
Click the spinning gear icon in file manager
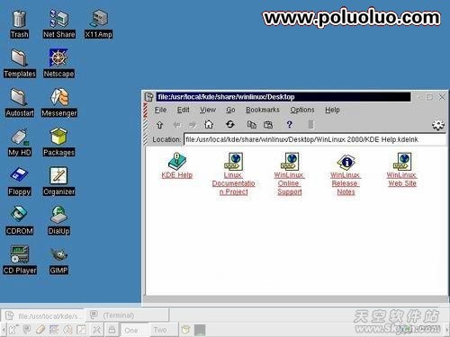click(438, 125)
